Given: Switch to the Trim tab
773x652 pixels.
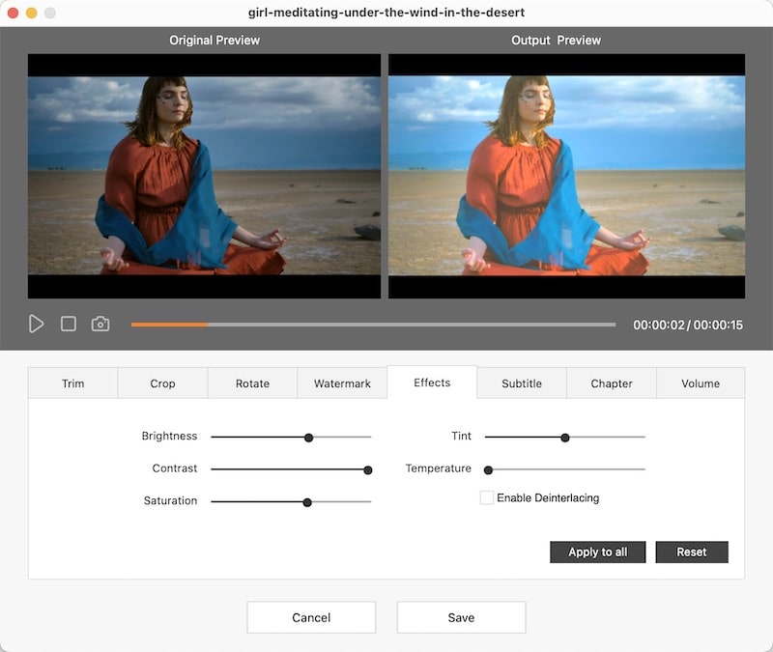Looking at the screenshot, I should [x=72, y=383].
